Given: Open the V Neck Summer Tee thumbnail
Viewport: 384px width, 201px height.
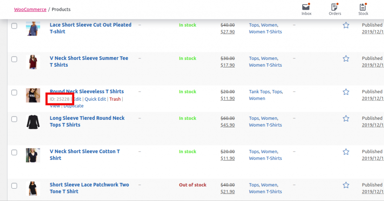Looking at the screenshot, I should click(33, 62).
